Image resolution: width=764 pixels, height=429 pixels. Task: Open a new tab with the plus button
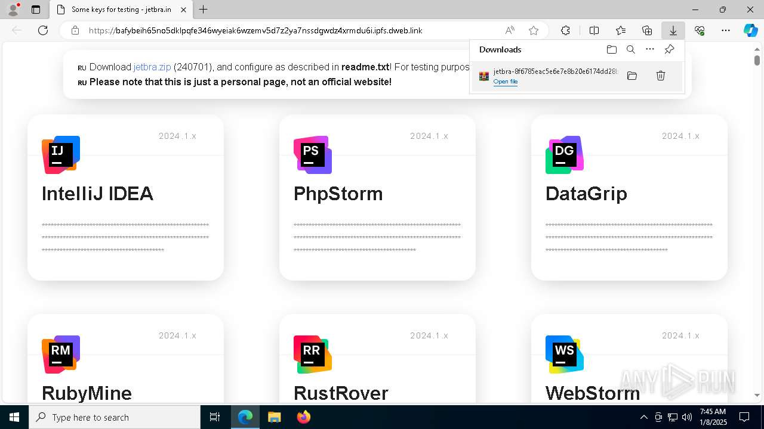tap(204, 10)
